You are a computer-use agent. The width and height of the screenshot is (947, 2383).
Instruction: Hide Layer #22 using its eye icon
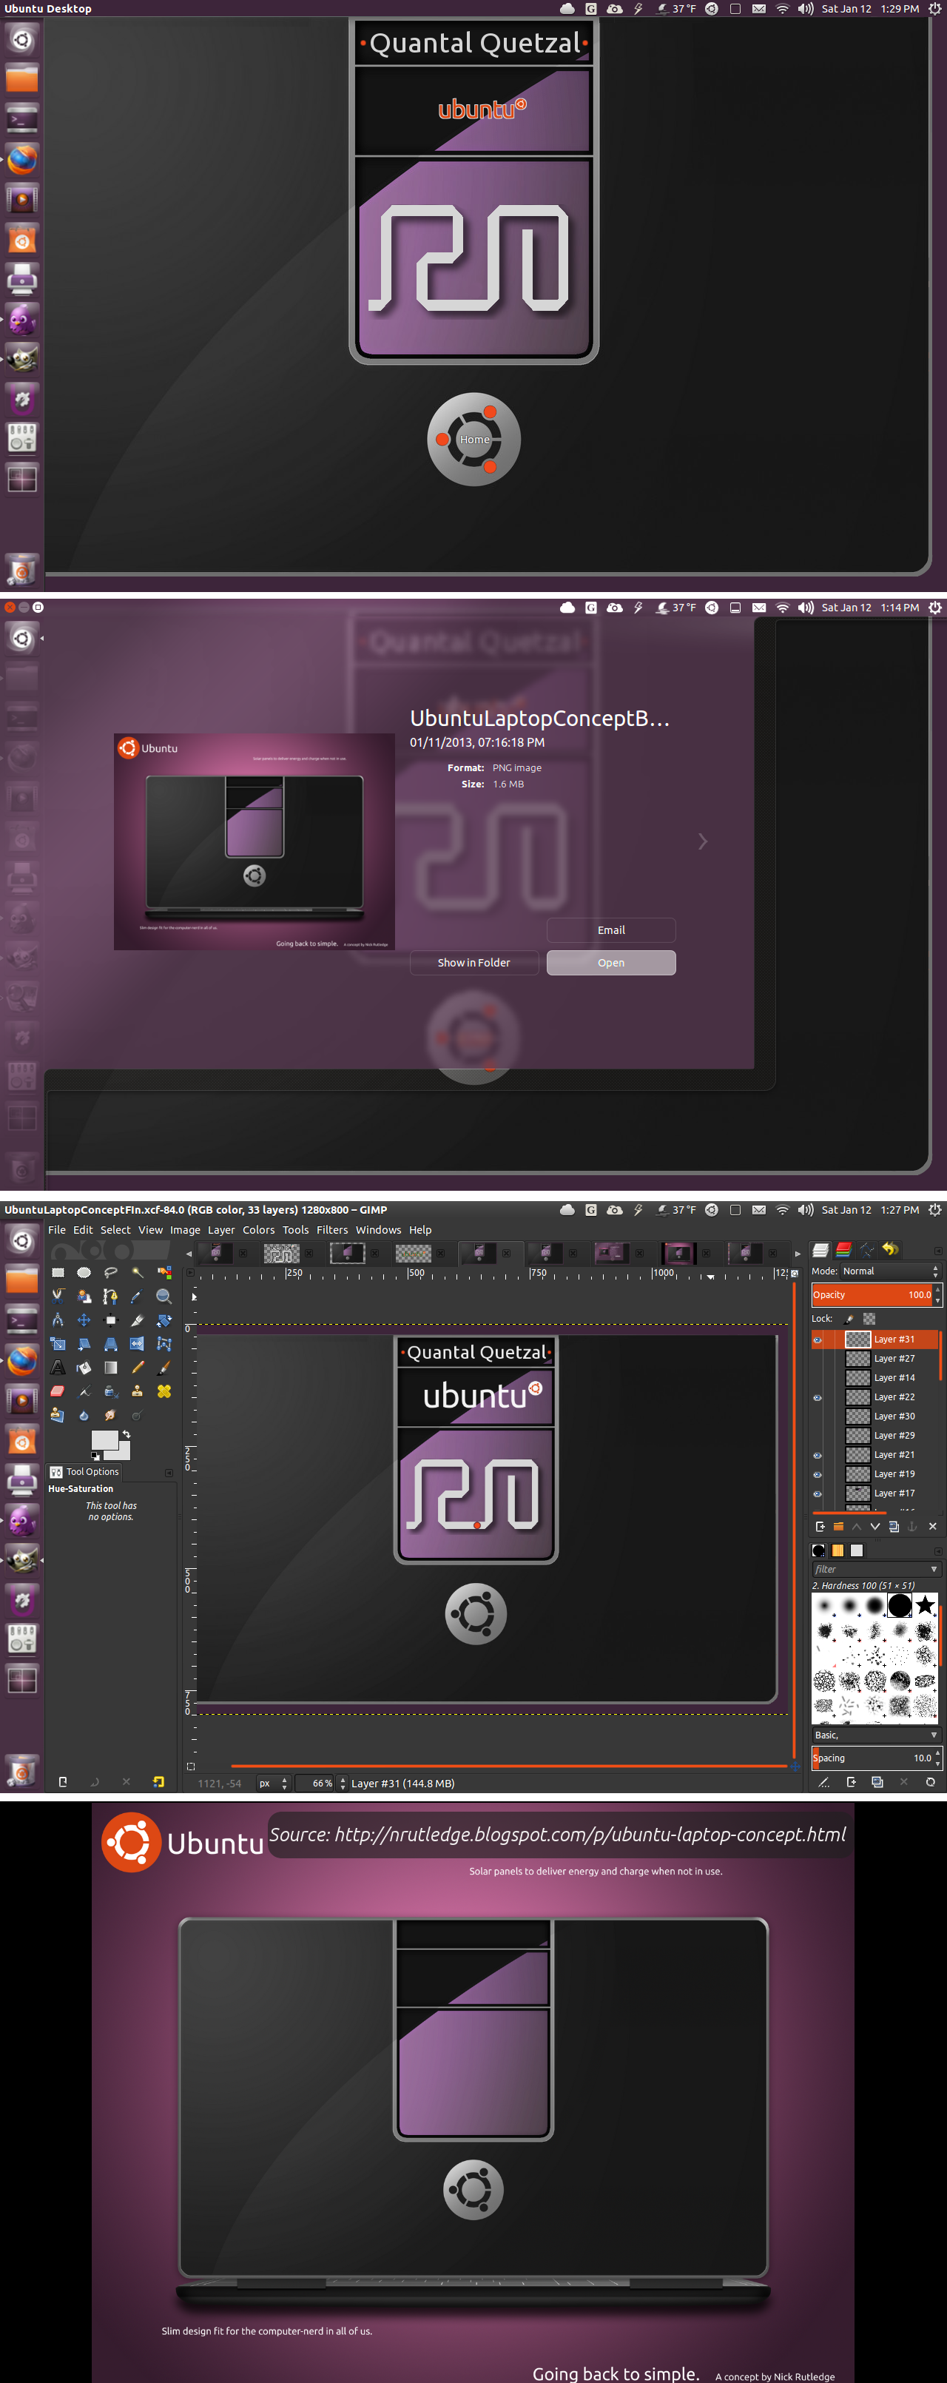pyautogui.click(x=818, y=1398)
